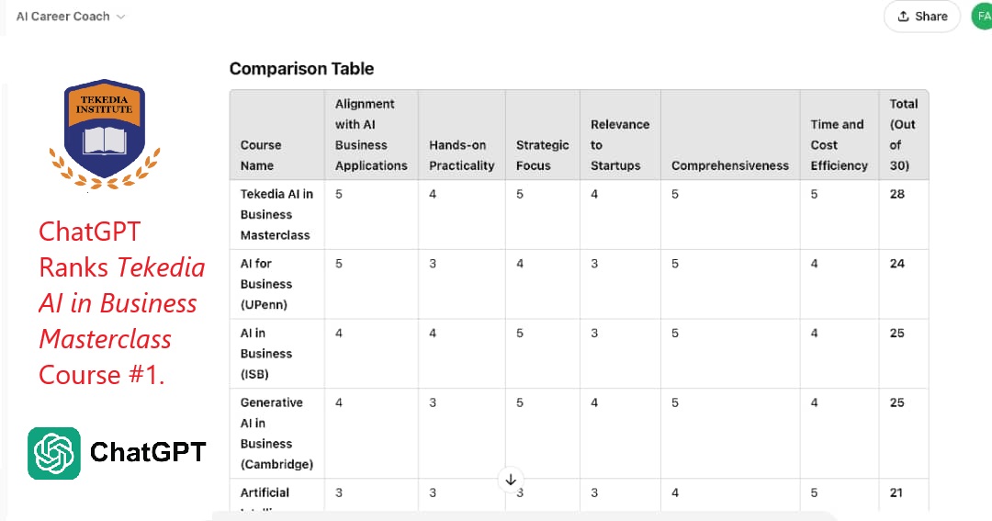The image size is (992, 521).
Task: Click the Relevance to Startups header
Action: pos(619,145)
